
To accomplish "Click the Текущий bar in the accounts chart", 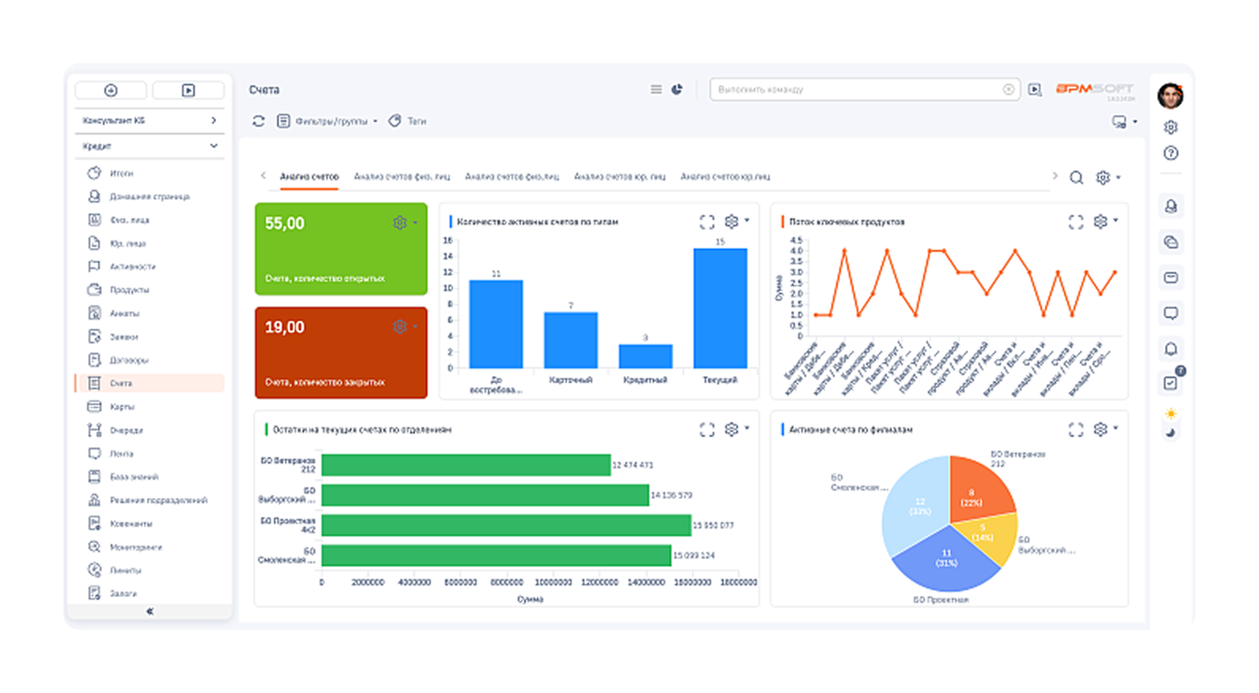I will click(720, 309).
